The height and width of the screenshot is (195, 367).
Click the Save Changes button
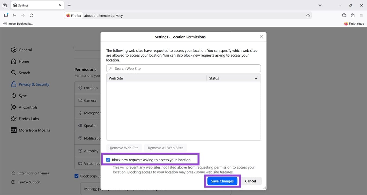coord(222,181)
